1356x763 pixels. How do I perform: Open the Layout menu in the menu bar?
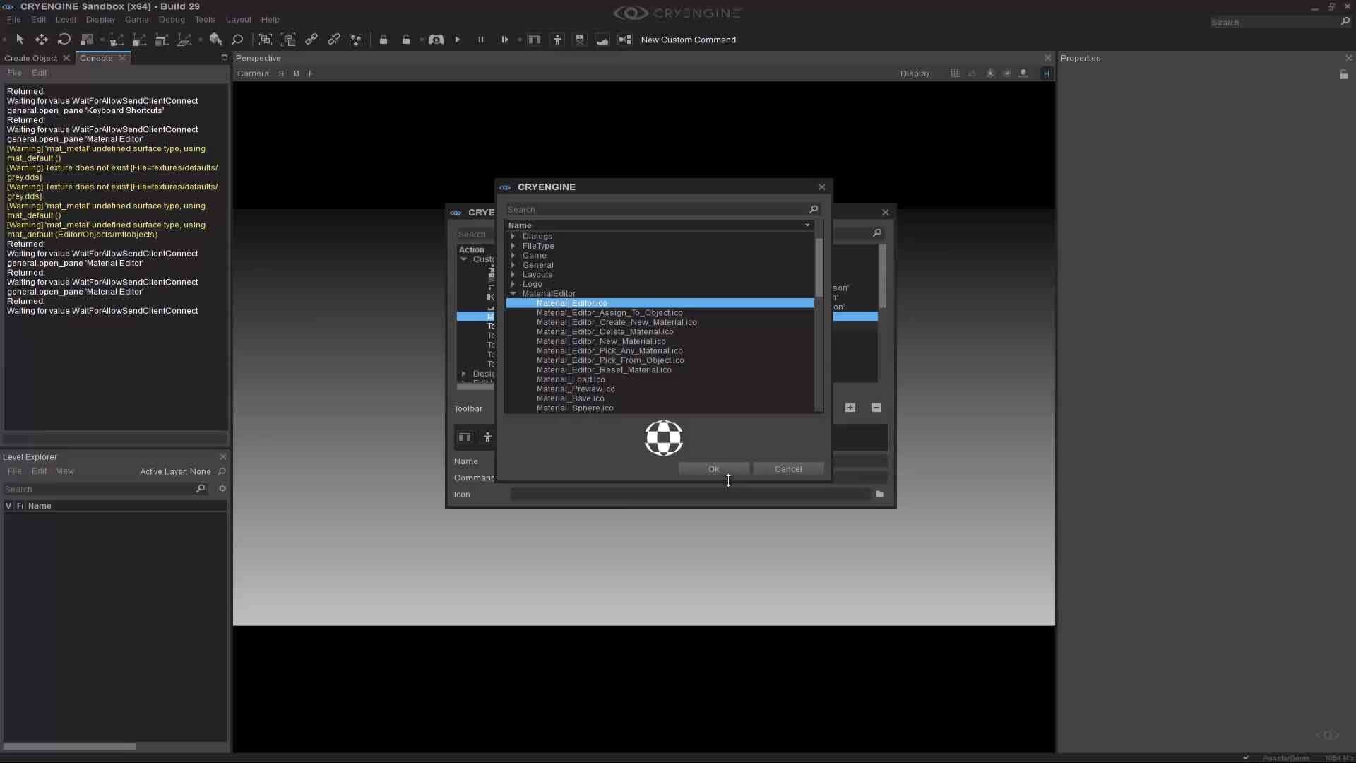click(239, 19)
